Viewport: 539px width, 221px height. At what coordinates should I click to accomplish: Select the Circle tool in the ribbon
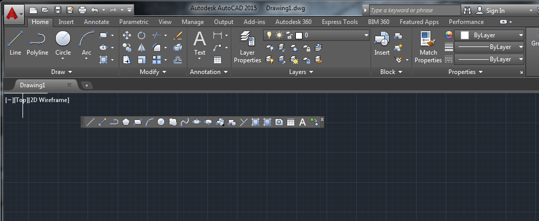[x=63, y=43]
